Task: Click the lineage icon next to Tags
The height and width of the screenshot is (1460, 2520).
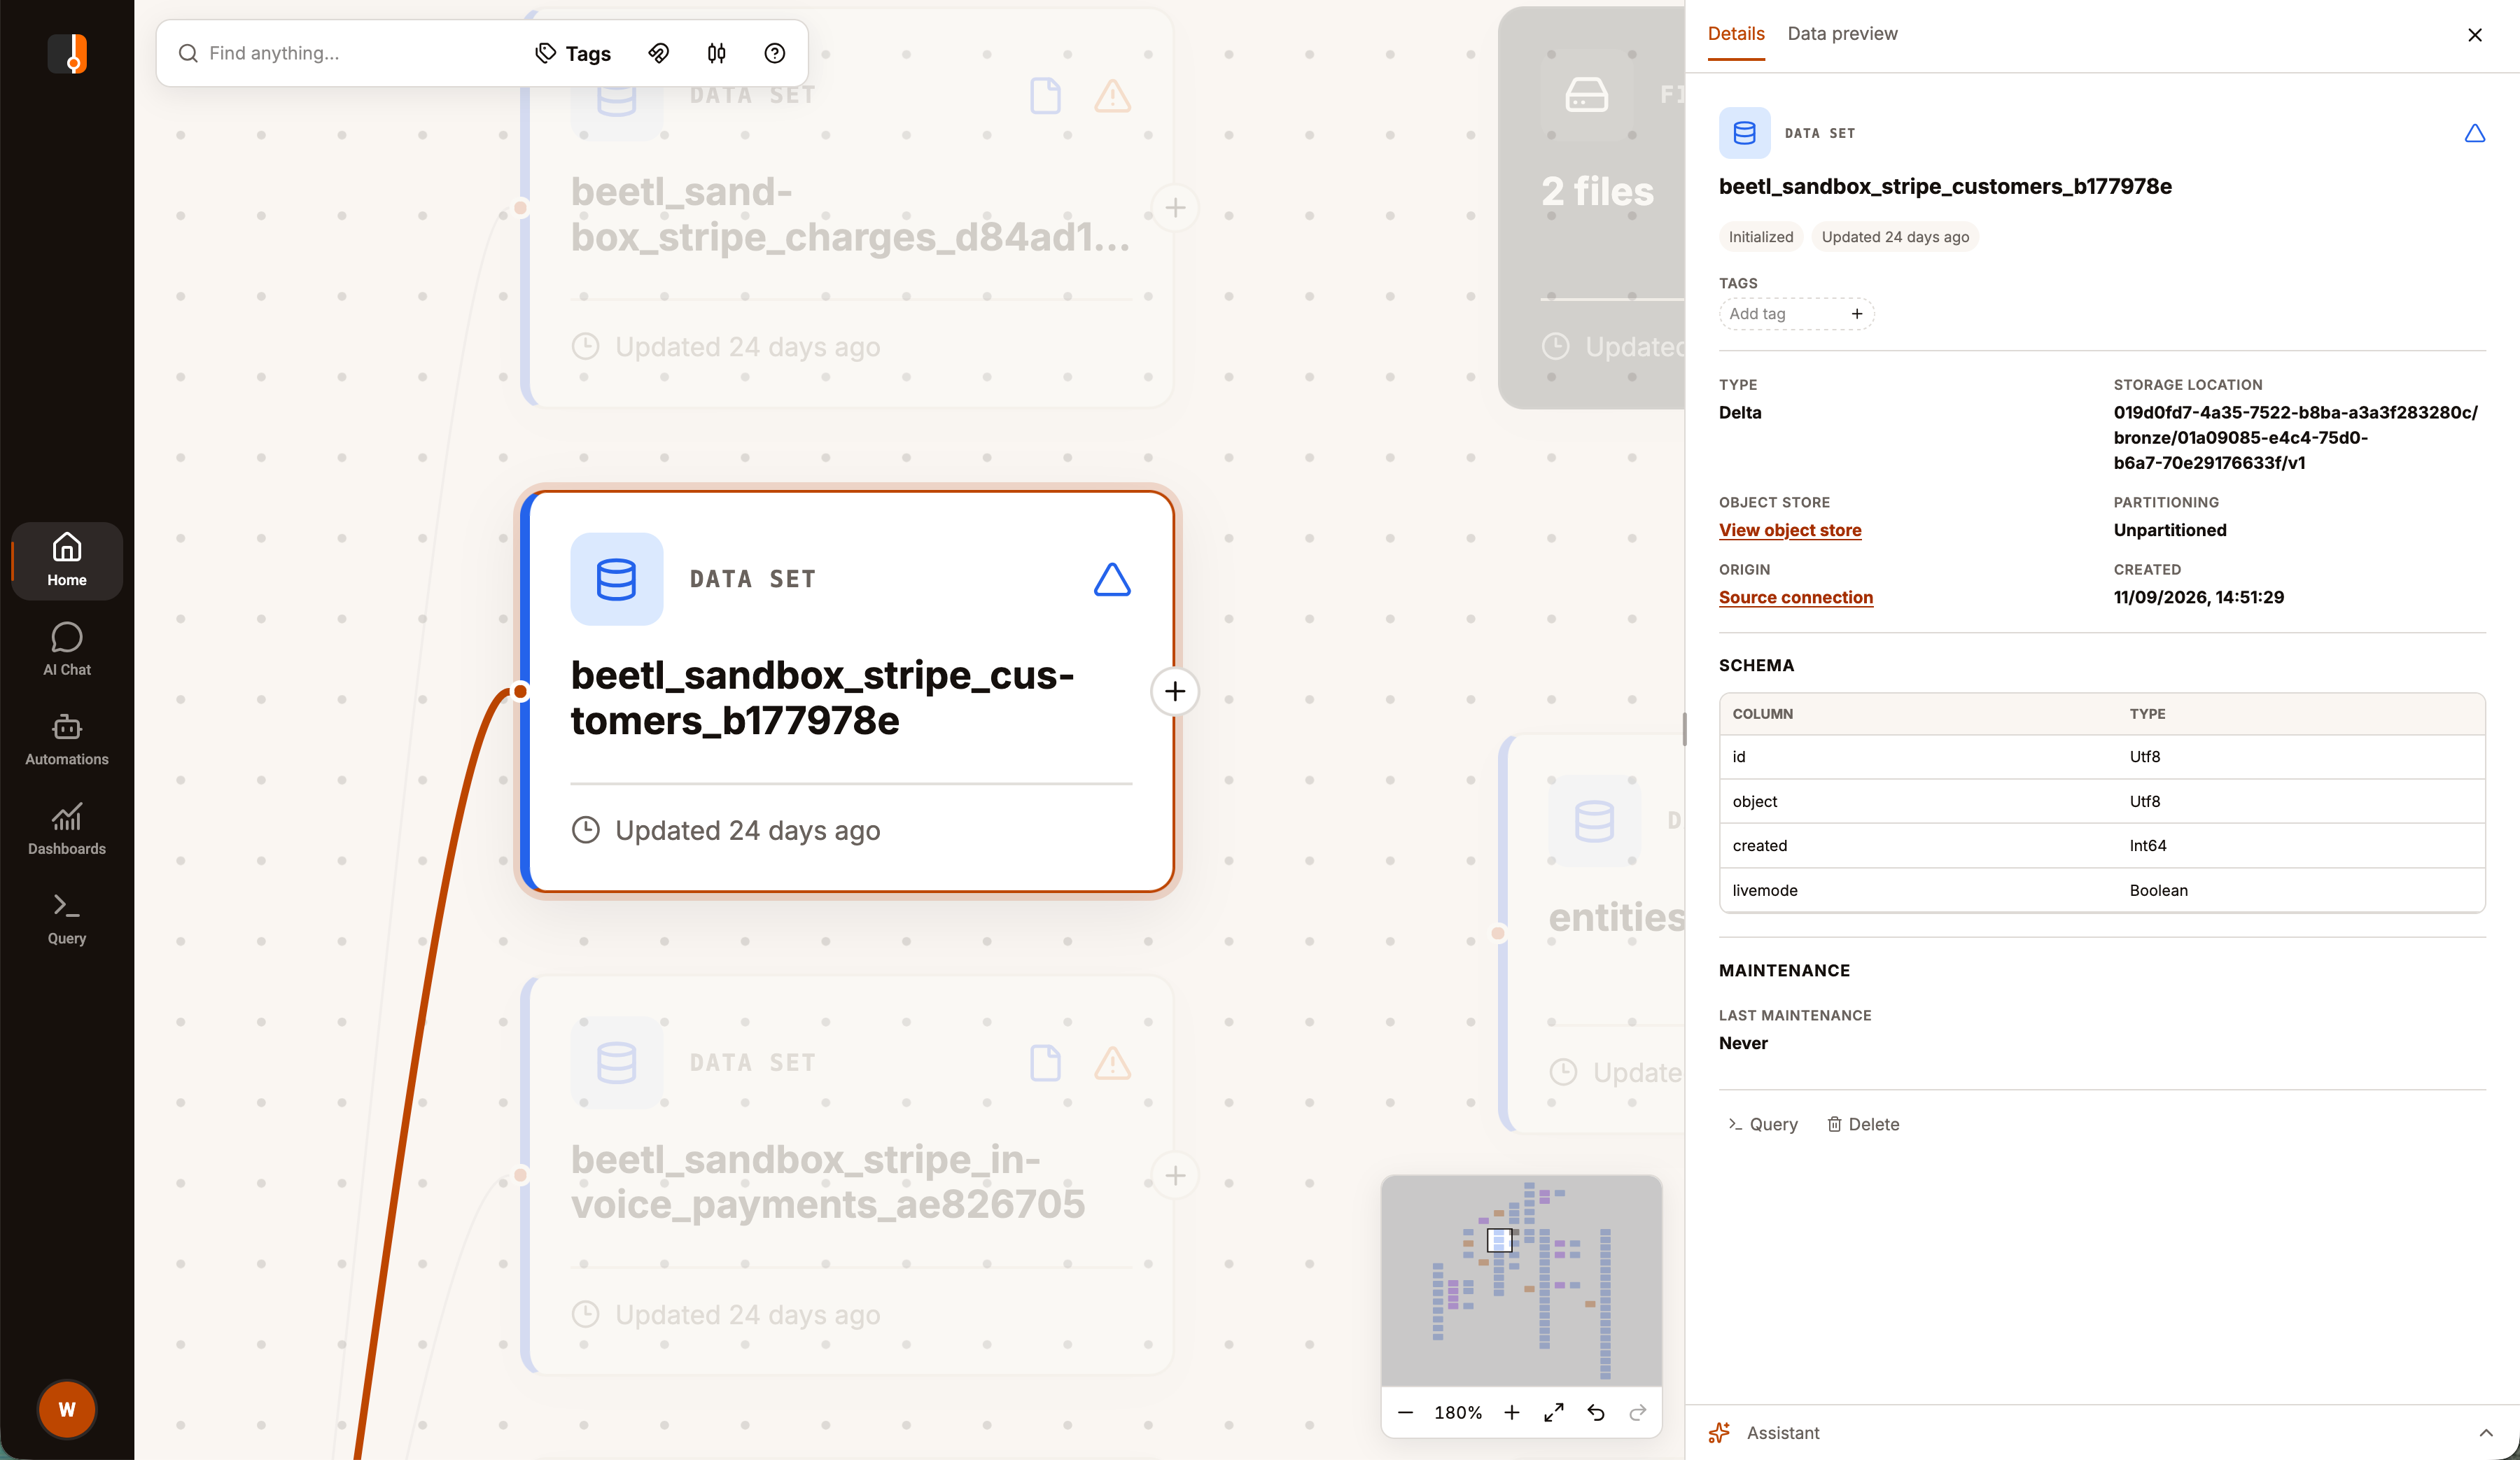Action: click(x=658, y=54)
